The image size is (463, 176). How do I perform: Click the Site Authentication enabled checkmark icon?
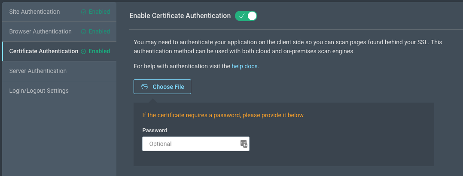[x=83, y=12]
